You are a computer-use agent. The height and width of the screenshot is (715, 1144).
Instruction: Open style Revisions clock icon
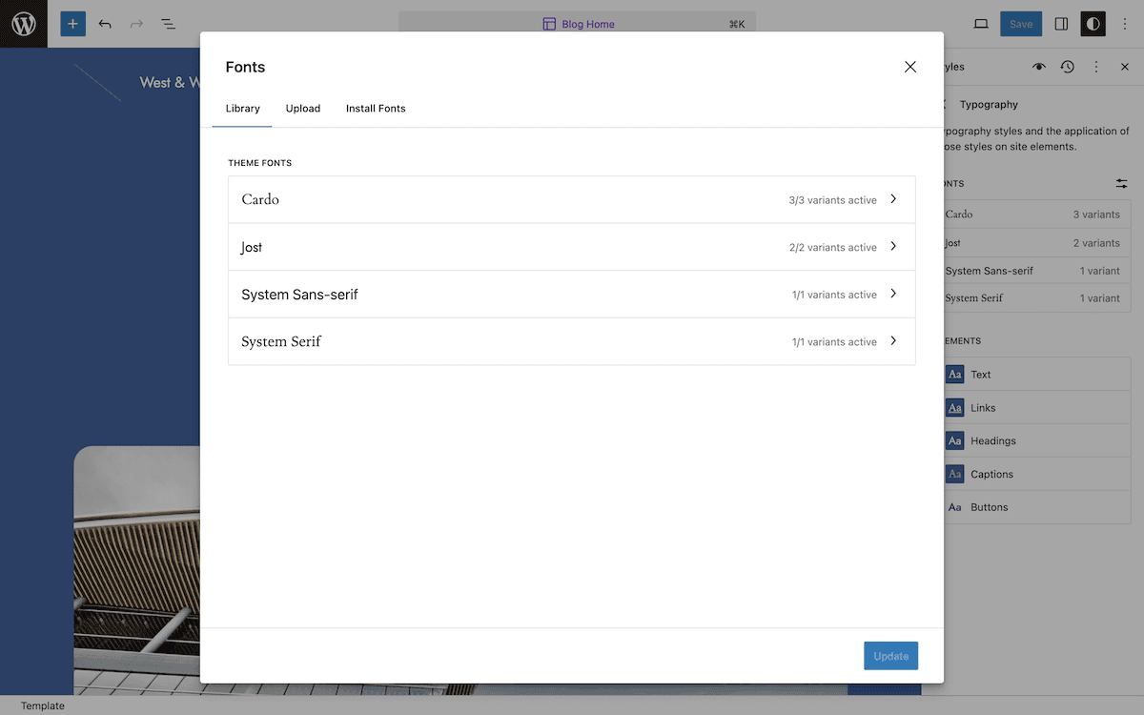coord(1067,67)
